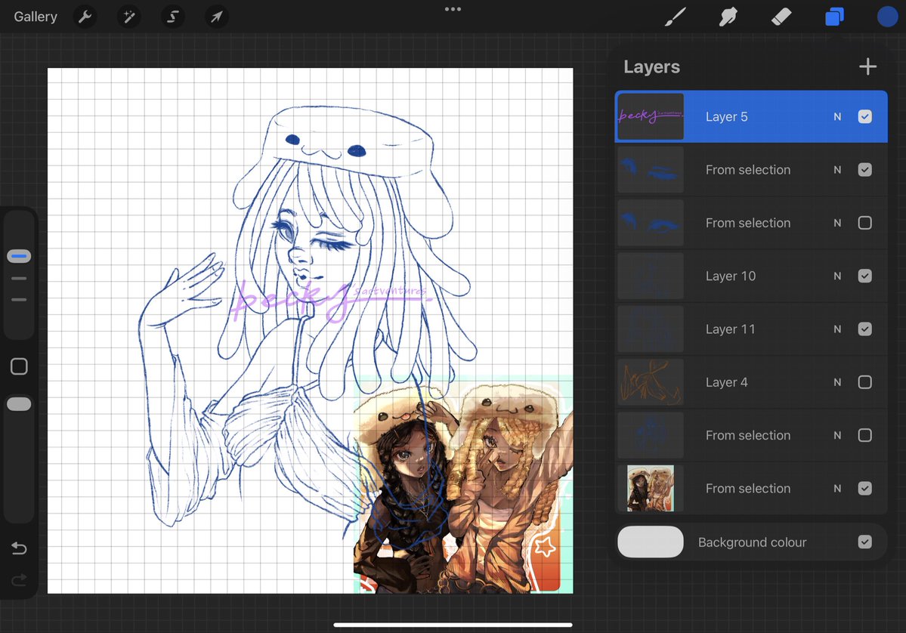Add a new layer with plus icon

tap(867, 66)
